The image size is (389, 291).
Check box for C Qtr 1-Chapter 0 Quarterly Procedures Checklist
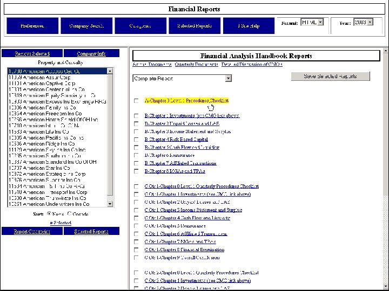[x=136, y=186]
